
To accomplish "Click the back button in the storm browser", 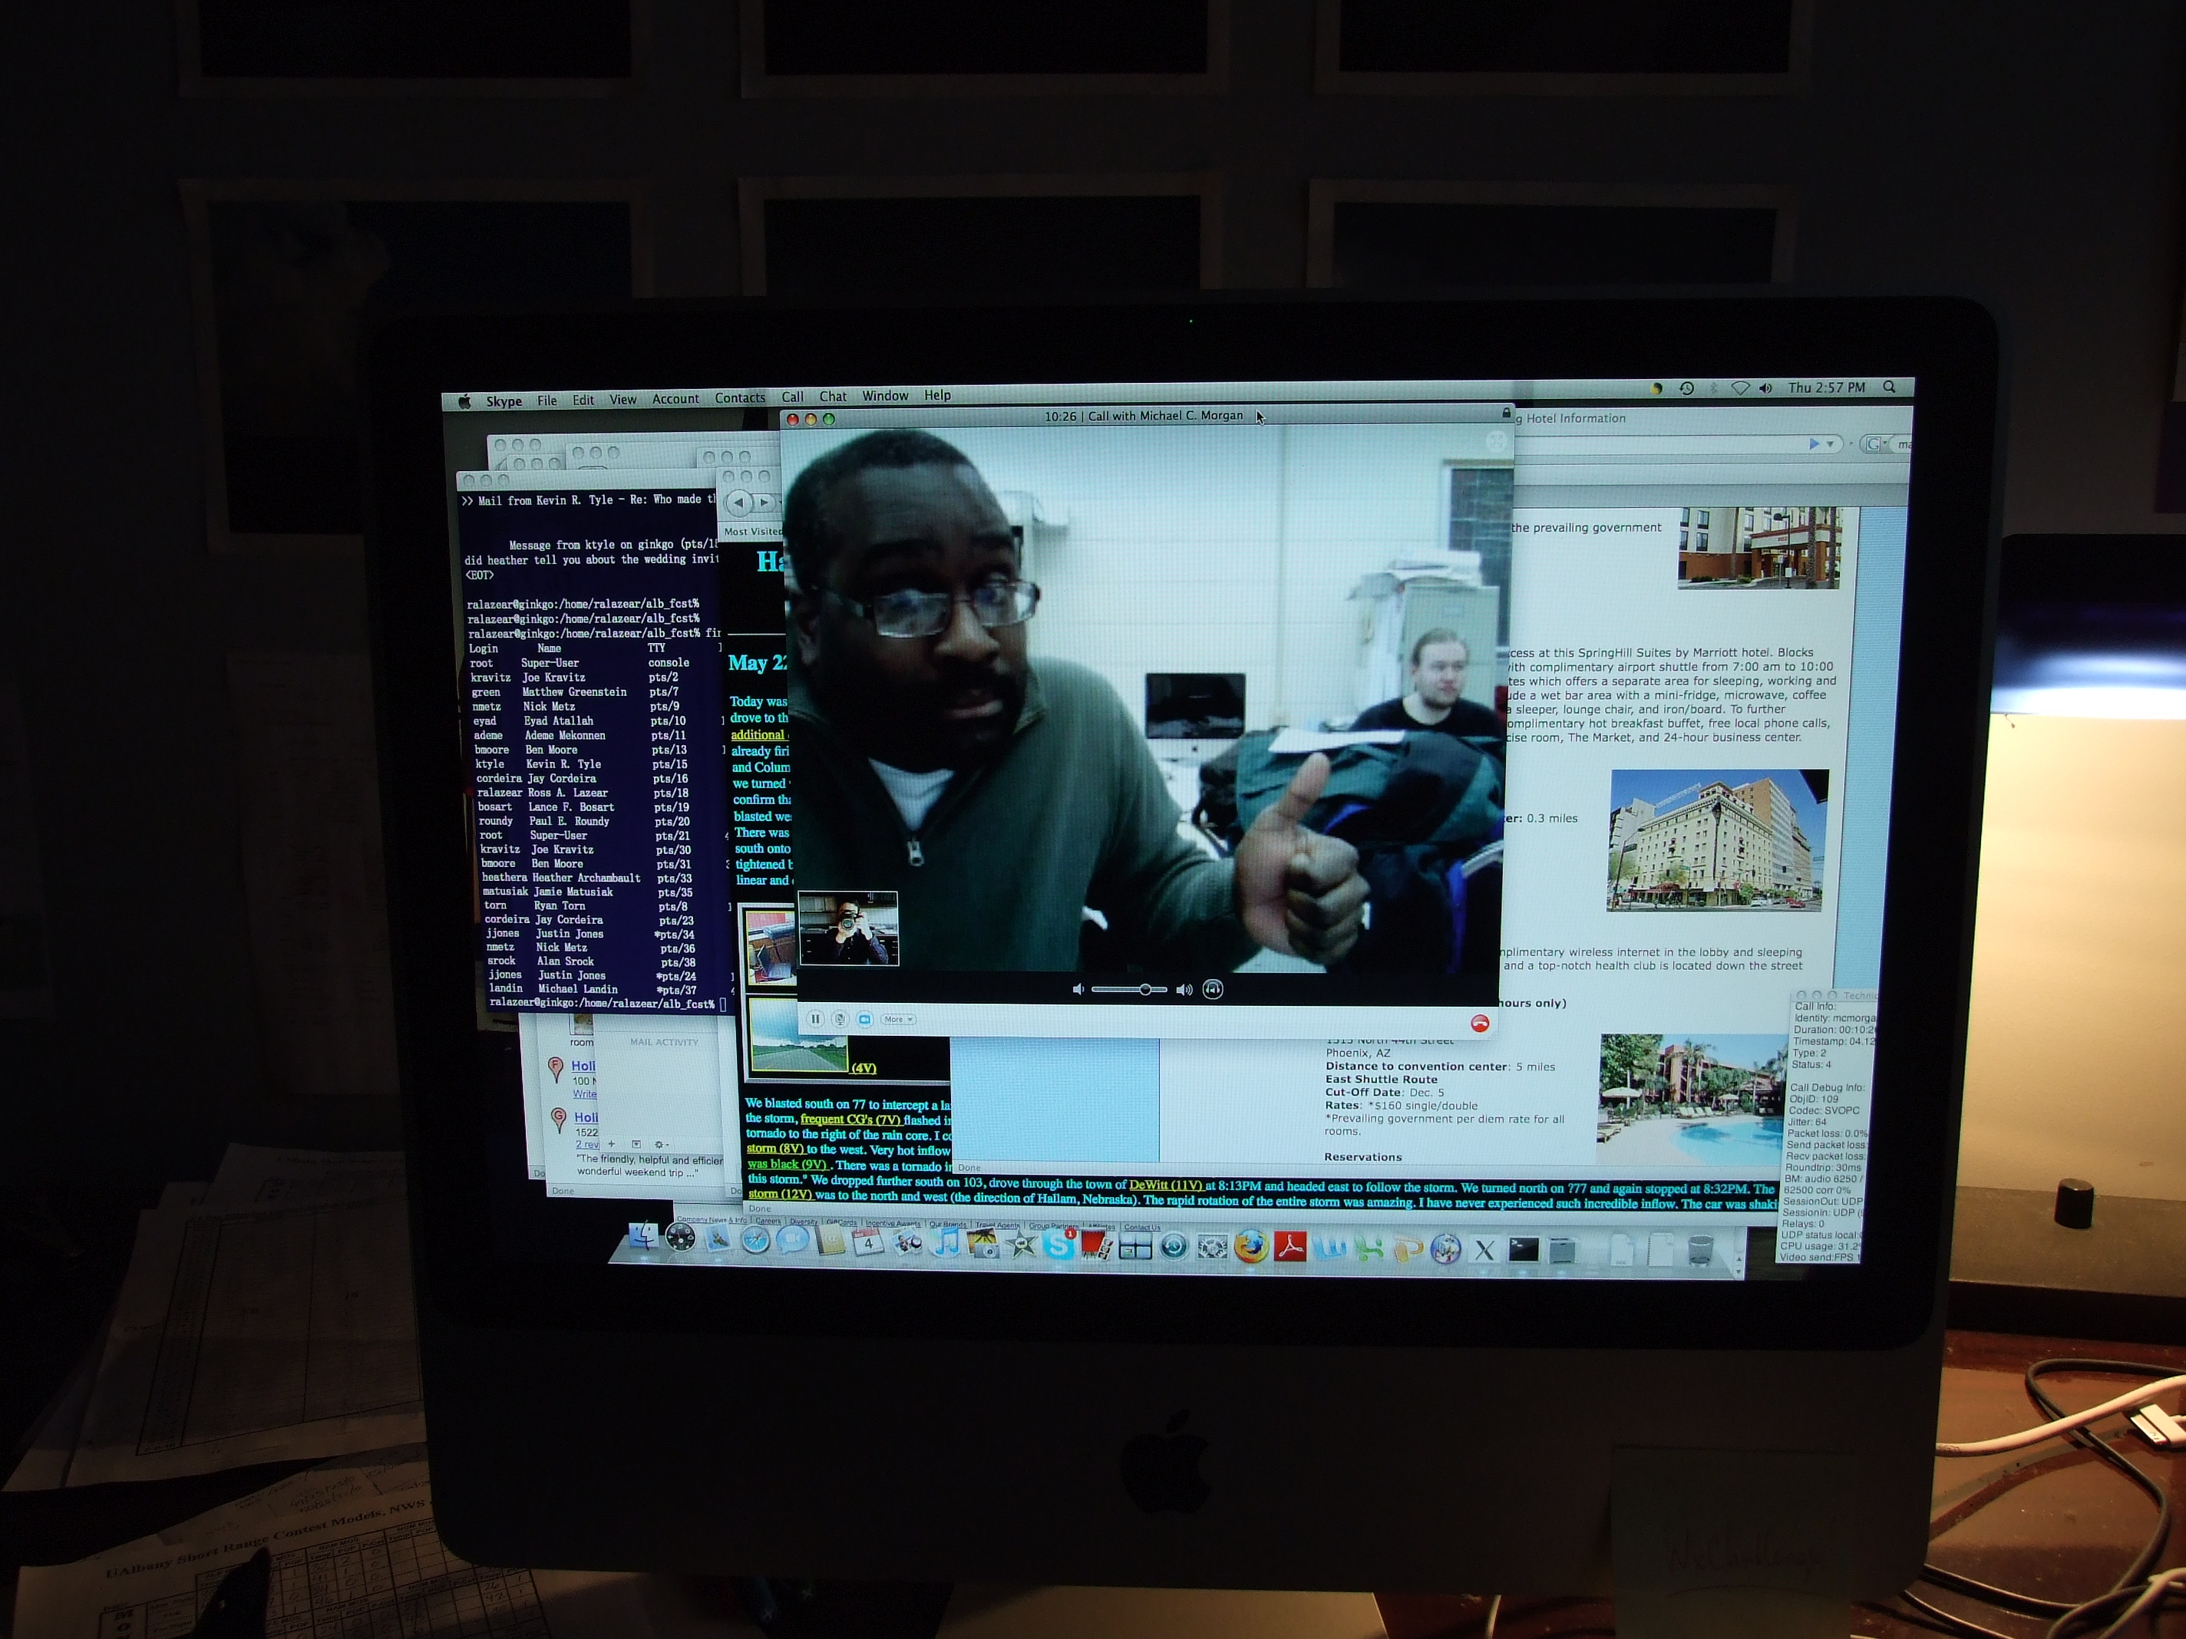I will [x=739, y=502].
